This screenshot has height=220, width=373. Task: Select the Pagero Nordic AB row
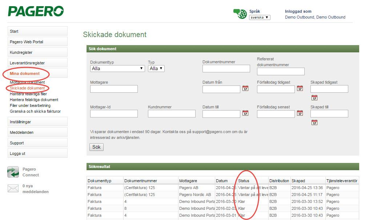point(222,195)
